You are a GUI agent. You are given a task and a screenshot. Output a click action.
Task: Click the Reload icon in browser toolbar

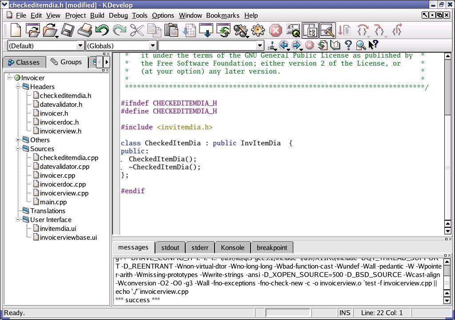[323, 45]
